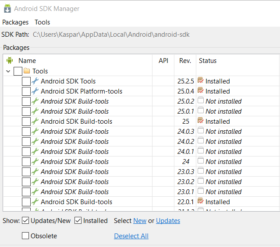
Task: Enable the Obsolete packages checkbox
Action: (x=25, y=236)
